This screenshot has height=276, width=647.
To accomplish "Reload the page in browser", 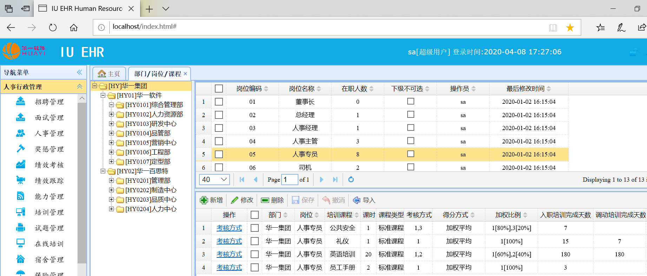I will (53, 27).
